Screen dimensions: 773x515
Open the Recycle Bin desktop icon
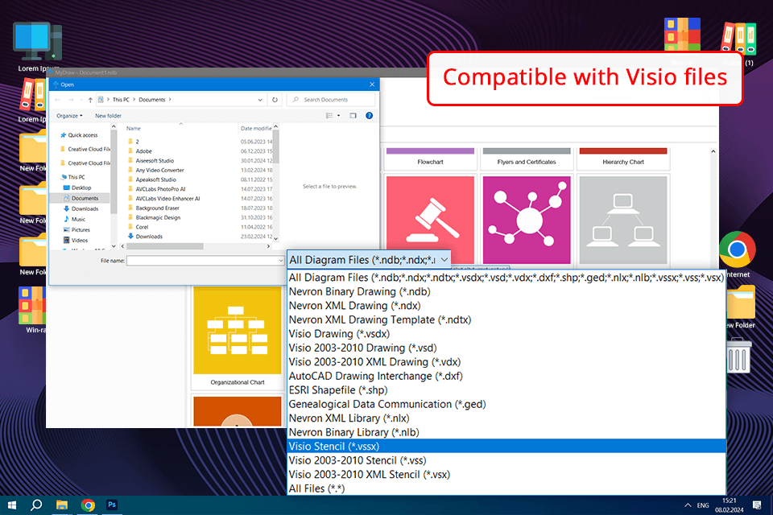click(x=738, y=356)
